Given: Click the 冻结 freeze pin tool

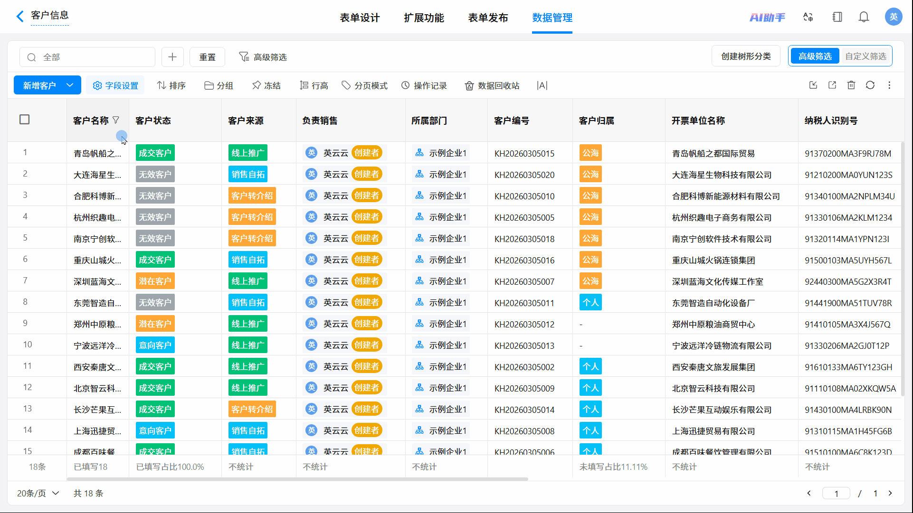Looking at the screenshot, I should 266,85.
